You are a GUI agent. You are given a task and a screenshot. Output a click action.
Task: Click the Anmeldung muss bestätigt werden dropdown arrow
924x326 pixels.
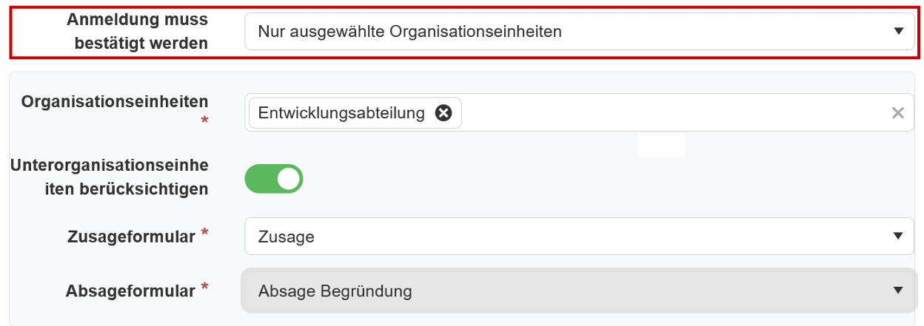tap(898, 31)
